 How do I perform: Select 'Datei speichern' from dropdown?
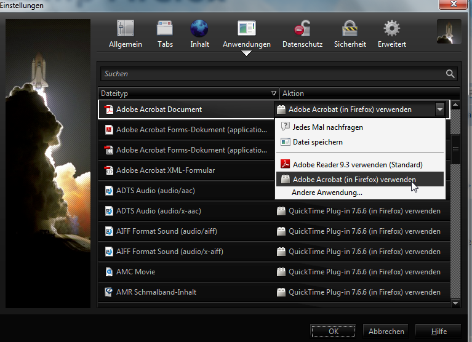(318, 142)
